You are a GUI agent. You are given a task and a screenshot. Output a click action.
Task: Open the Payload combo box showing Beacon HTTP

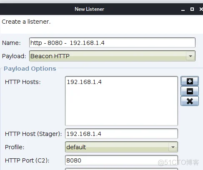point(112,56)
